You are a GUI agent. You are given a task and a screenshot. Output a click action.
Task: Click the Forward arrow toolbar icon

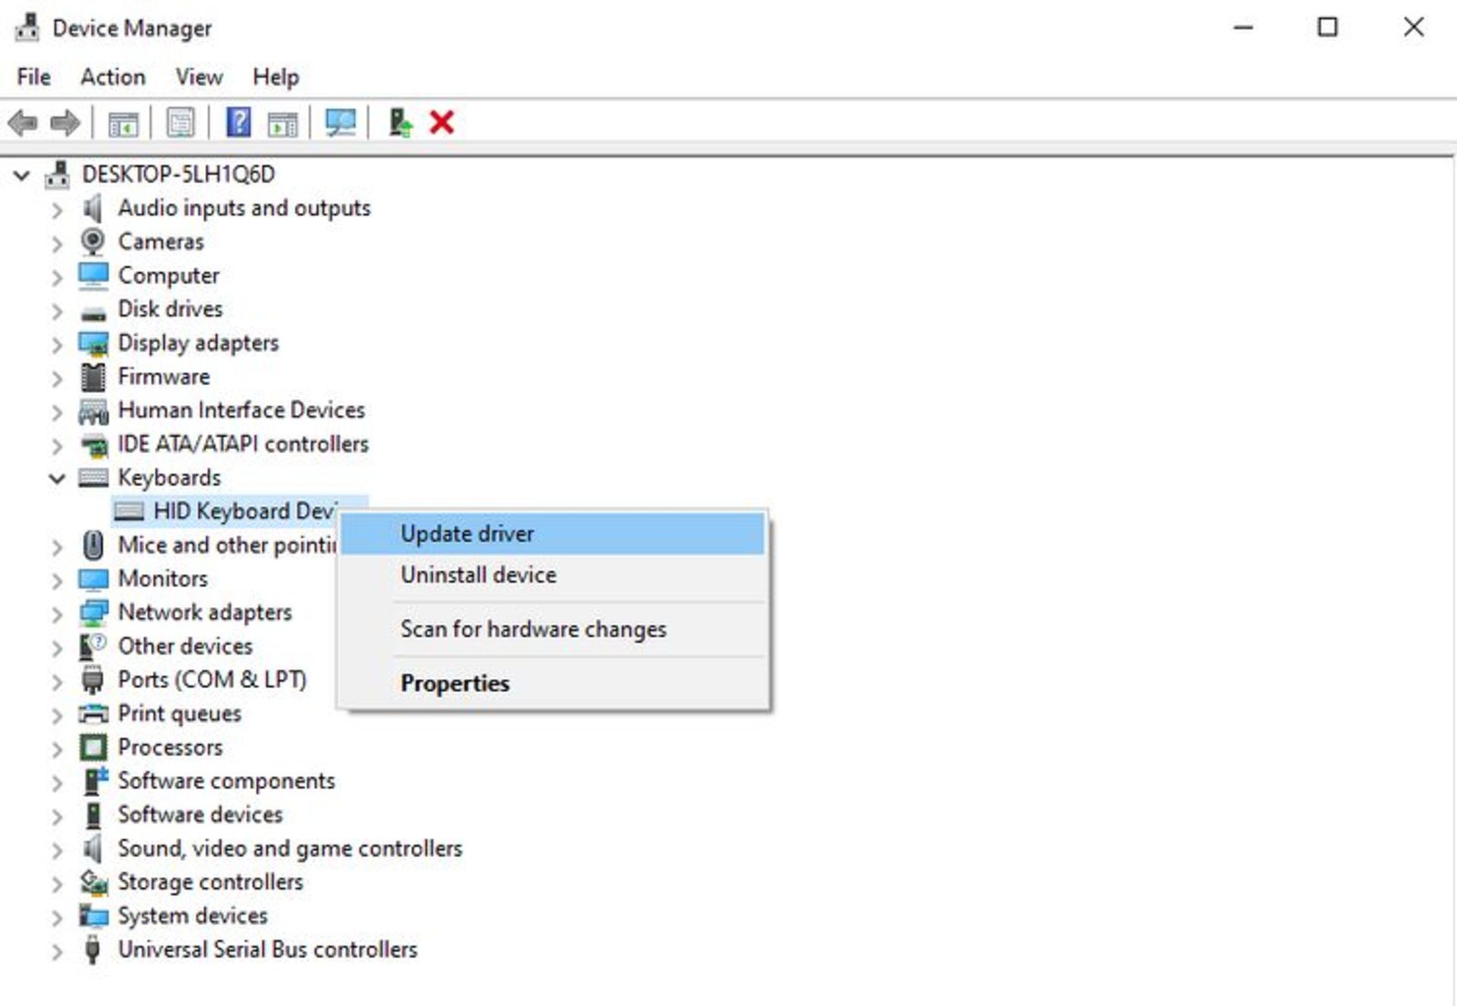65,122
